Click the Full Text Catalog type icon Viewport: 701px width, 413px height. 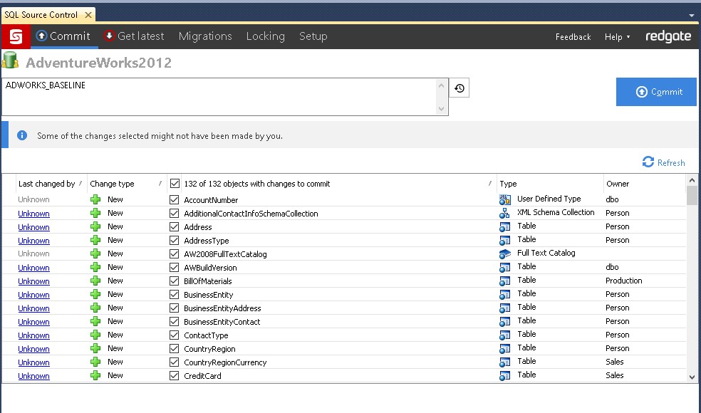tap(505, 253)
